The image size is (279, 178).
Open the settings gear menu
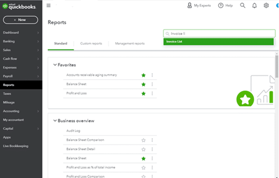[266, 6]
